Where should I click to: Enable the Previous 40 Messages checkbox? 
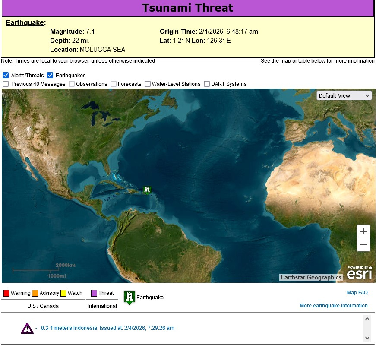[6, 84]
